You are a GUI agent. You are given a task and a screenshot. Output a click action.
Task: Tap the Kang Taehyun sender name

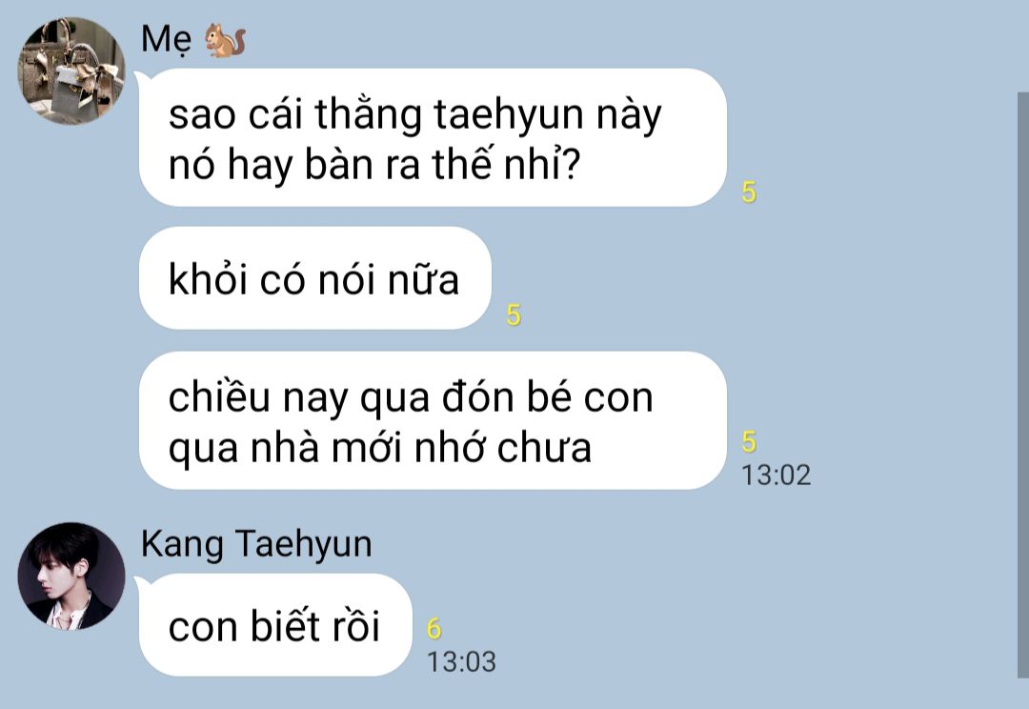(x=256, y=543)
